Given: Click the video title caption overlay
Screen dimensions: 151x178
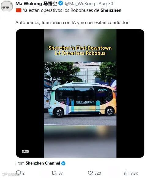Looking at the screenshot, I should pyautogui.click(x=80, y=51).
